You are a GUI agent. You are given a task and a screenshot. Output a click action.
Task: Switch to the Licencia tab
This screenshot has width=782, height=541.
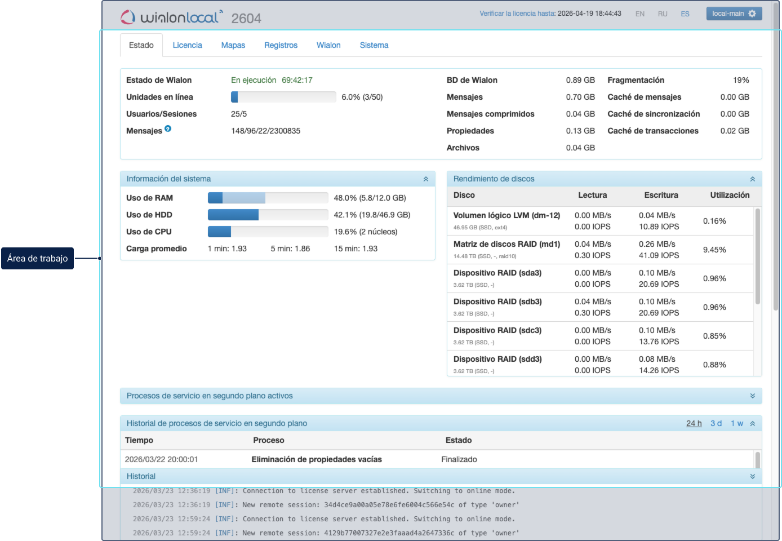187,45
